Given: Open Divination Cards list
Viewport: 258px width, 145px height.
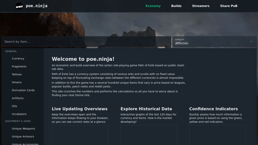Looking at the screenshot, I should (x=23, y=90).
